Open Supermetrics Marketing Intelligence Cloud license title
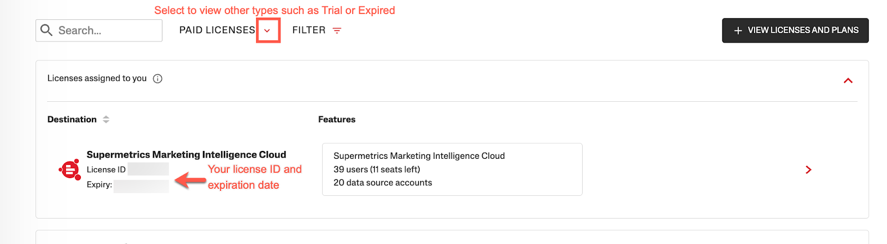The height and width of the screenshot is (244, 887). point(186,154)
